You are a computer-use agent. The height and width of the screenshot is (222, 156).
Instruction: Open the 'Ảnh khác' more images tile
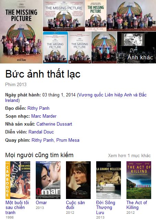coord(136,47)
